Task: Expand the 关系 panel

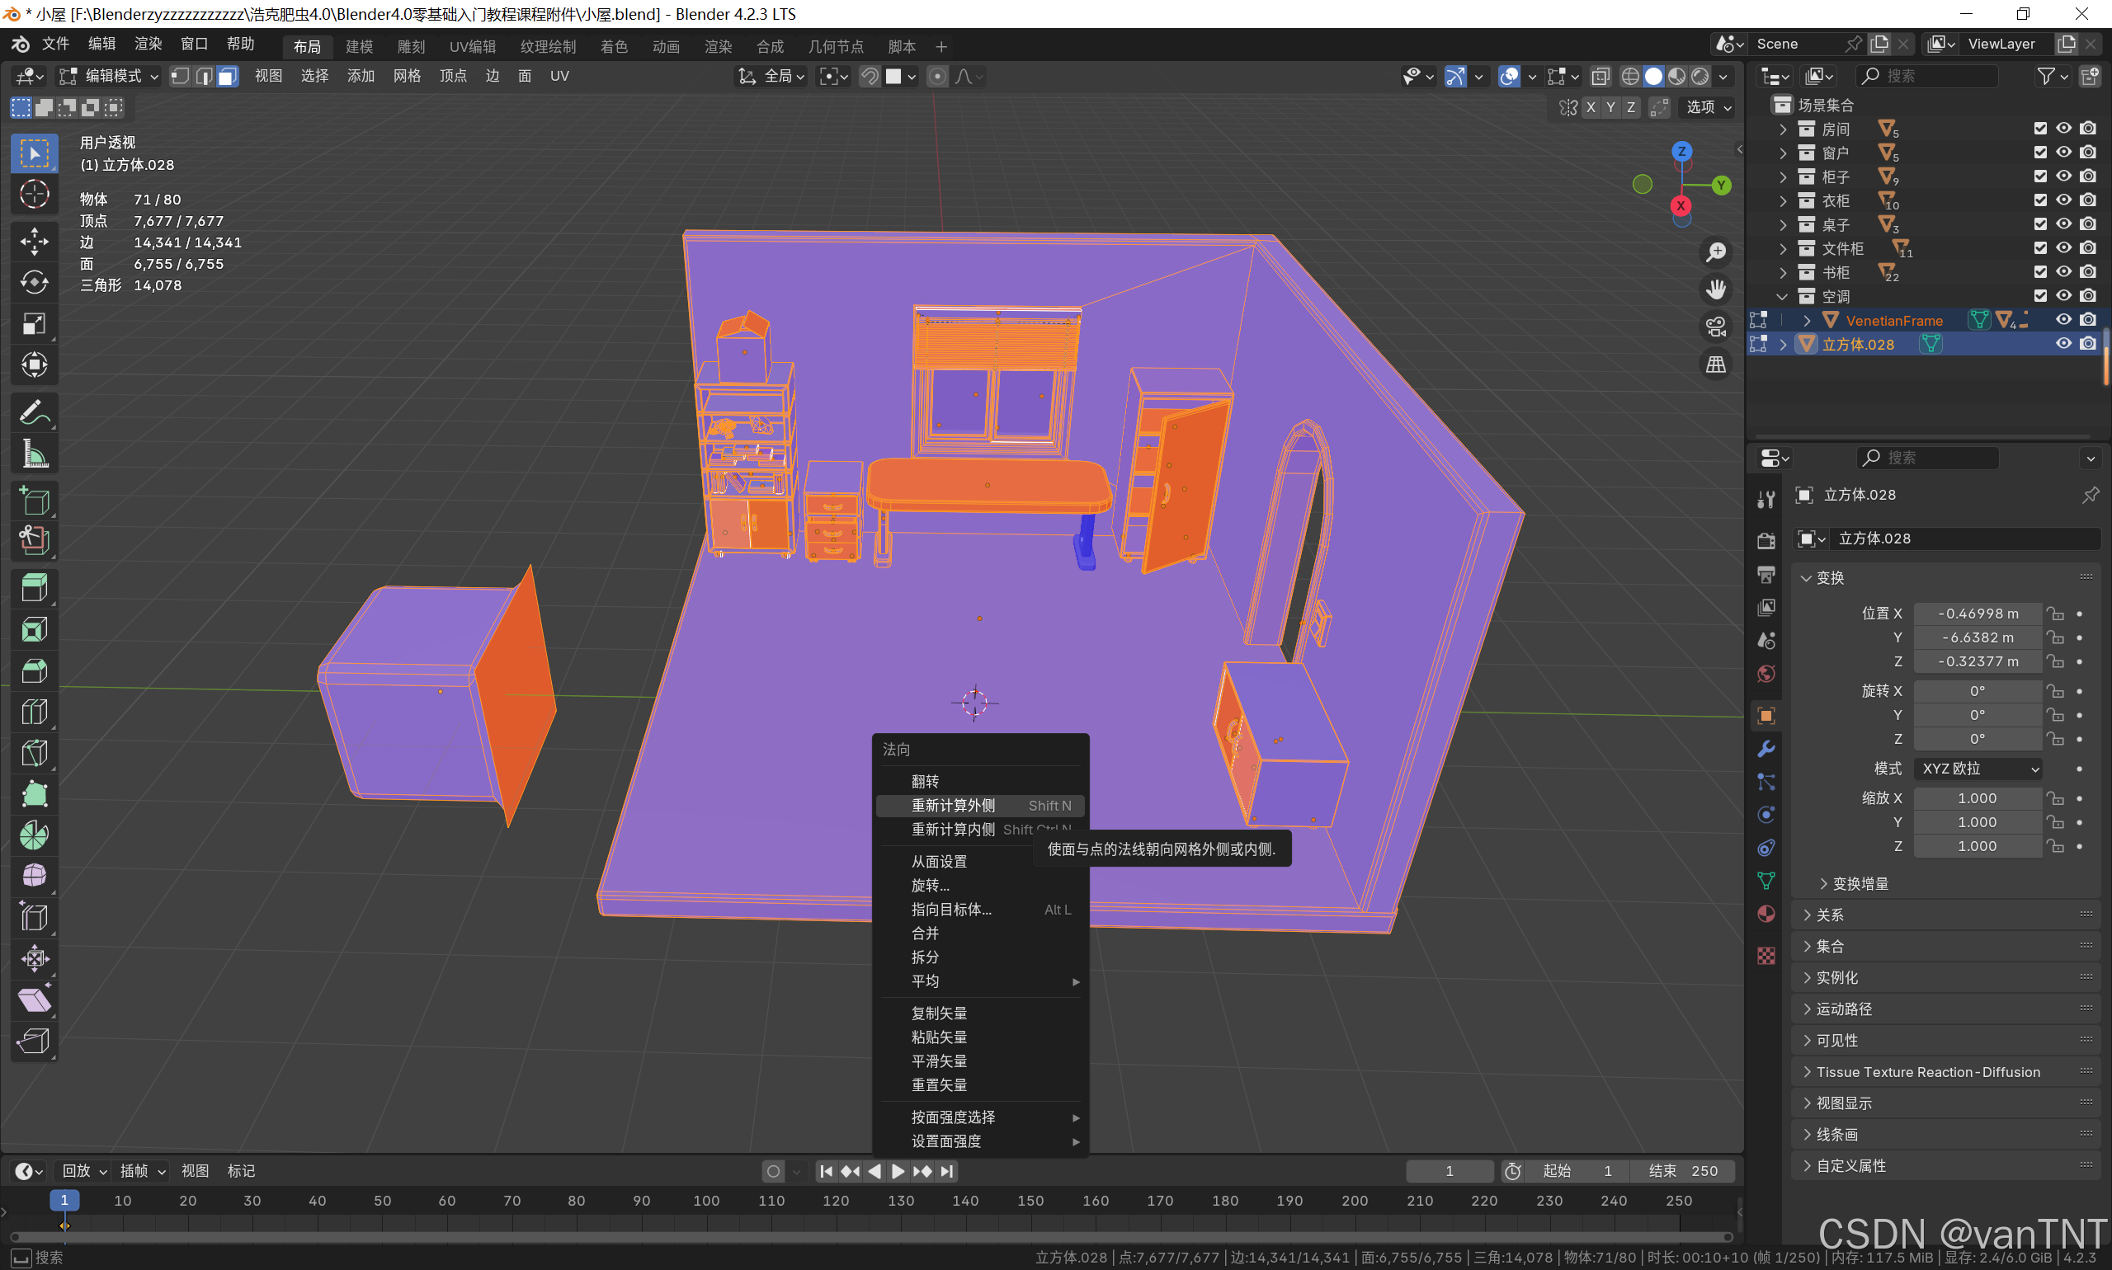Action: [1830, 915]
